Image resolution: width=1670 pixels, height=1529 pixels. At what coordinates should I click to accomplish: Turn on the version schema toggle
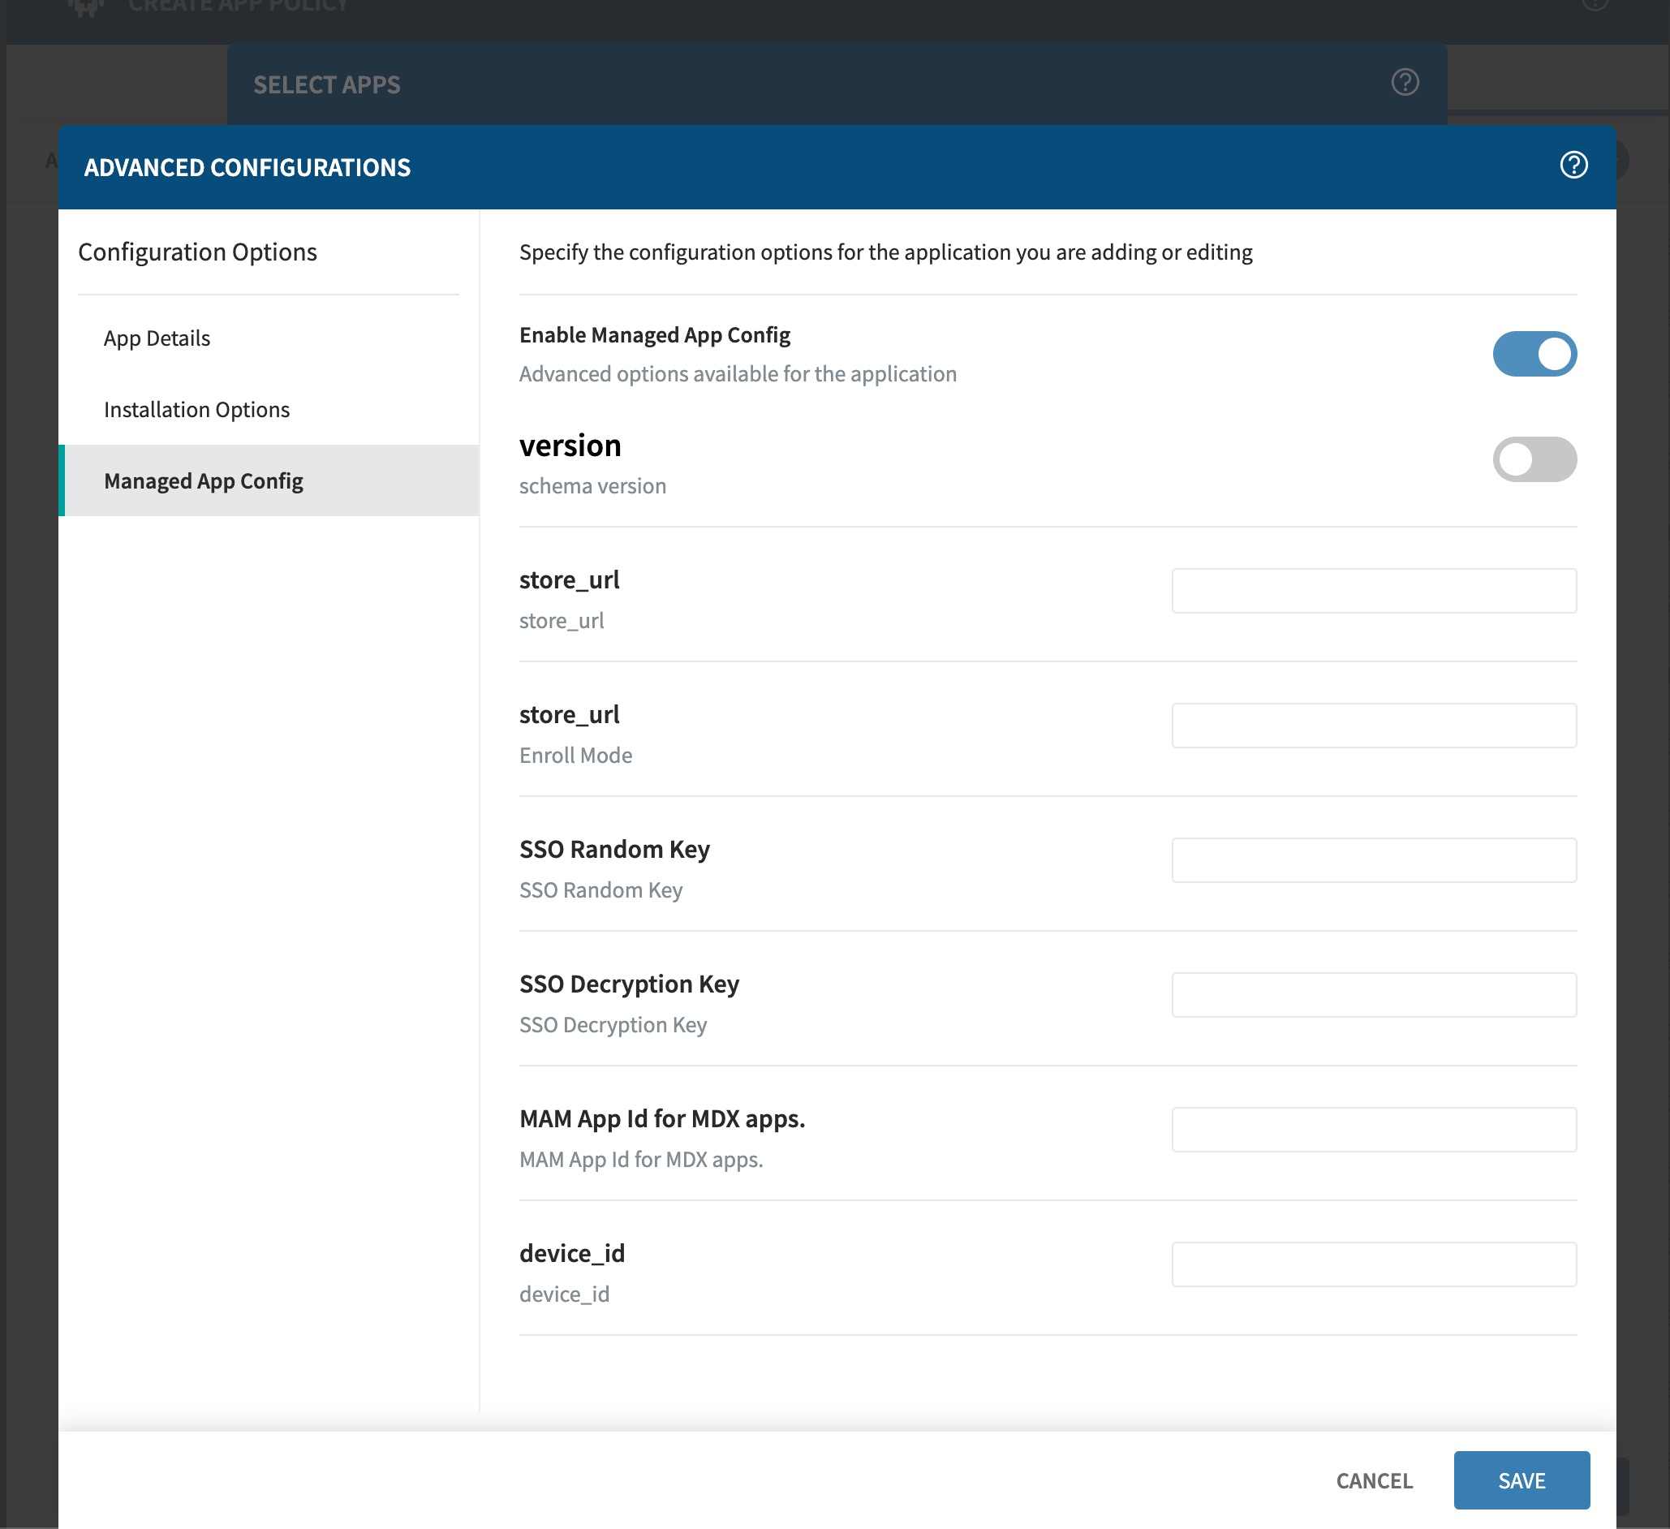coord(1534,459)
